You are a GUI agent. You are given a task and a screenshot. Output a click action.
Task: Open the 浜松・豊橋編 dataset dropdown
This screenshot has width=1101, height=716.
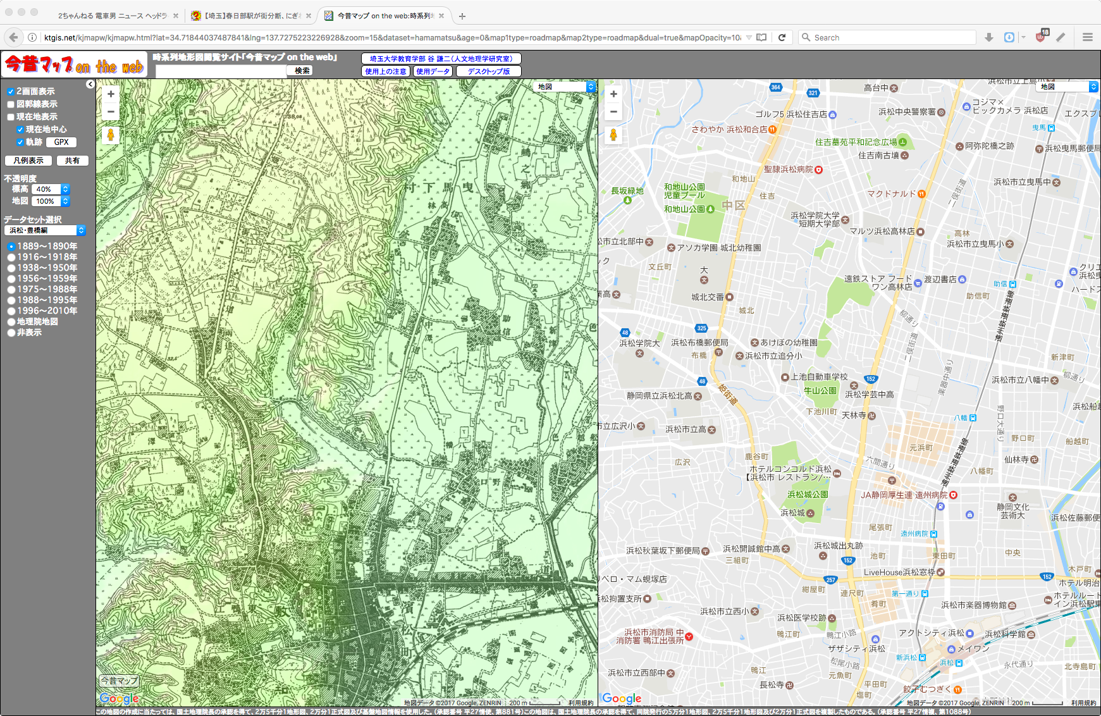point(45,230)
